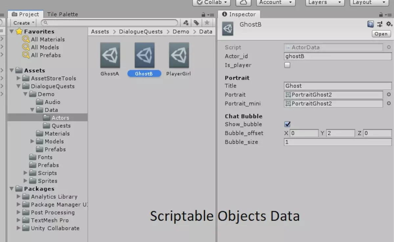Click the search by type filter icon
Viewport: 394px width, 242px height.
pyautogui.click(x=186, y=23)
